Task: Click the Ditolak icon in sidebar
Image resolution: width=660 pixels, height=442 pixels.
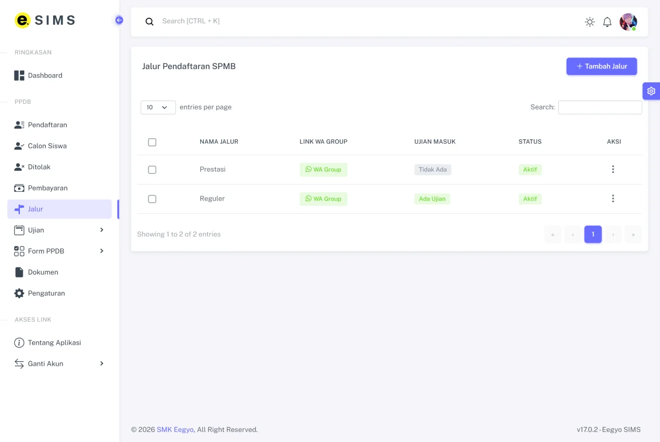Action: (x=19, y=167)
